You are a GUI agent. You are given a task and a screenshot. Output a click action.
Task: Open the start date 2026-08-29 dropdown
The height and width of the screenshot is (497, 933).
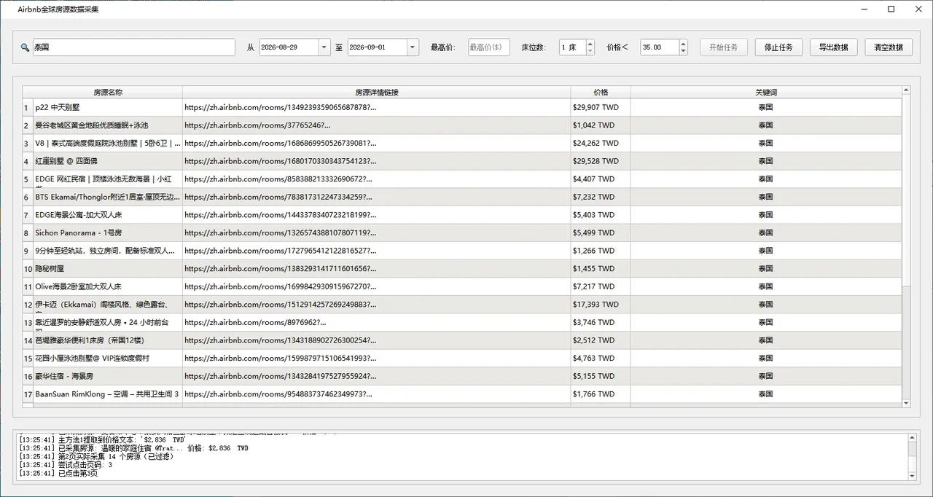(x=324, y=47)
